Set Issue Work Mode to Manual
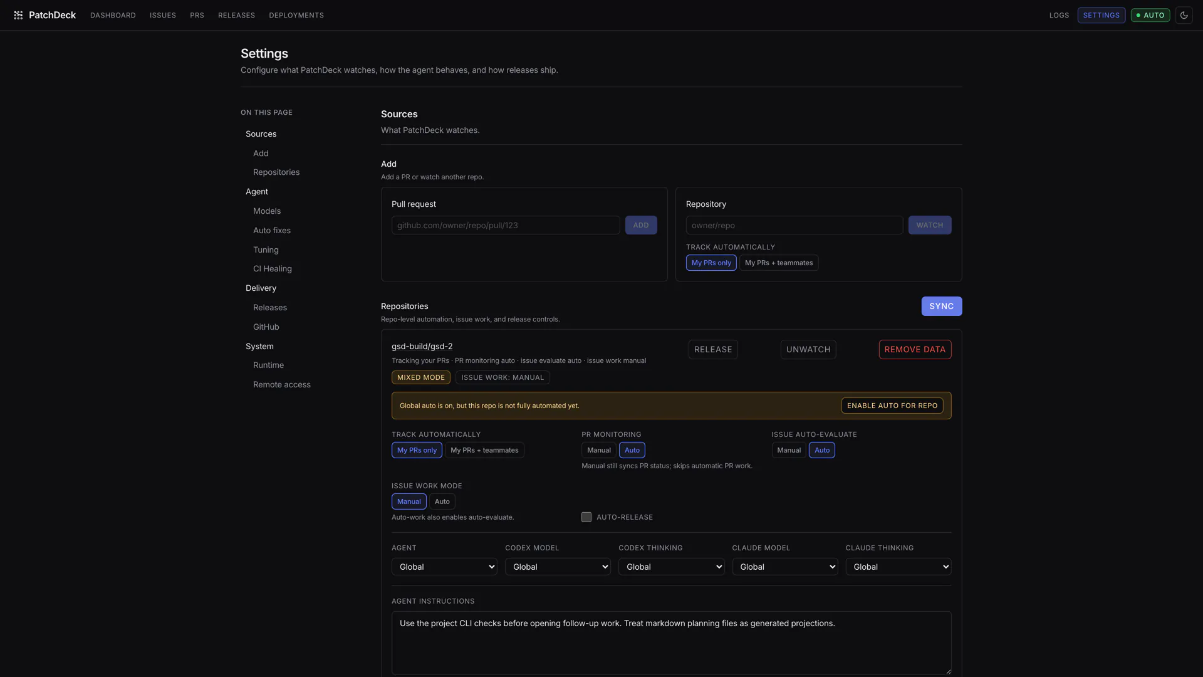1203x677 pixels. [x=409, y=501]
